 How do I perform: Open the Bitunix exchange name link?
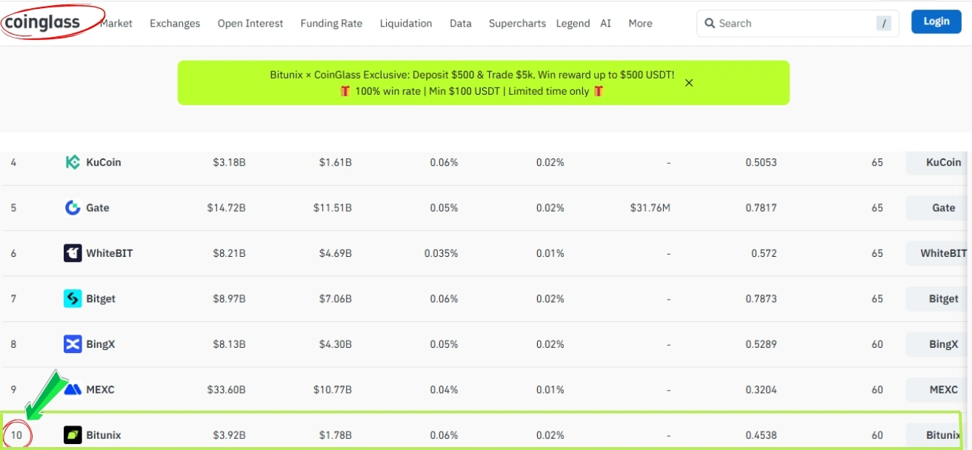104,435
